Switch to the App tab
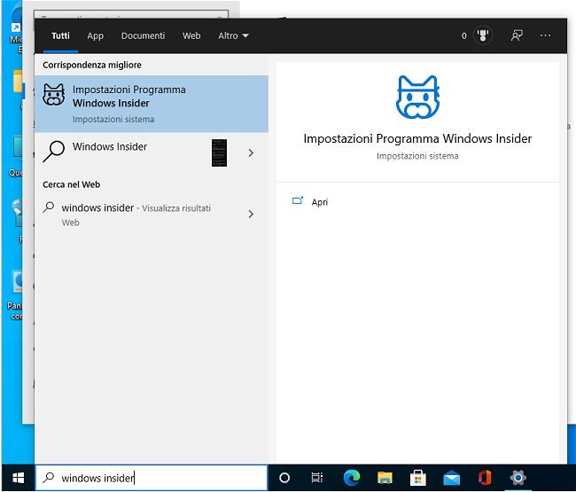576x492 pixels. pos(95,35)
